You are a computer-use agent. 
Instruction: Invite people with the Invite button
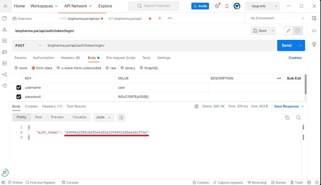click(x=200, y=6)
